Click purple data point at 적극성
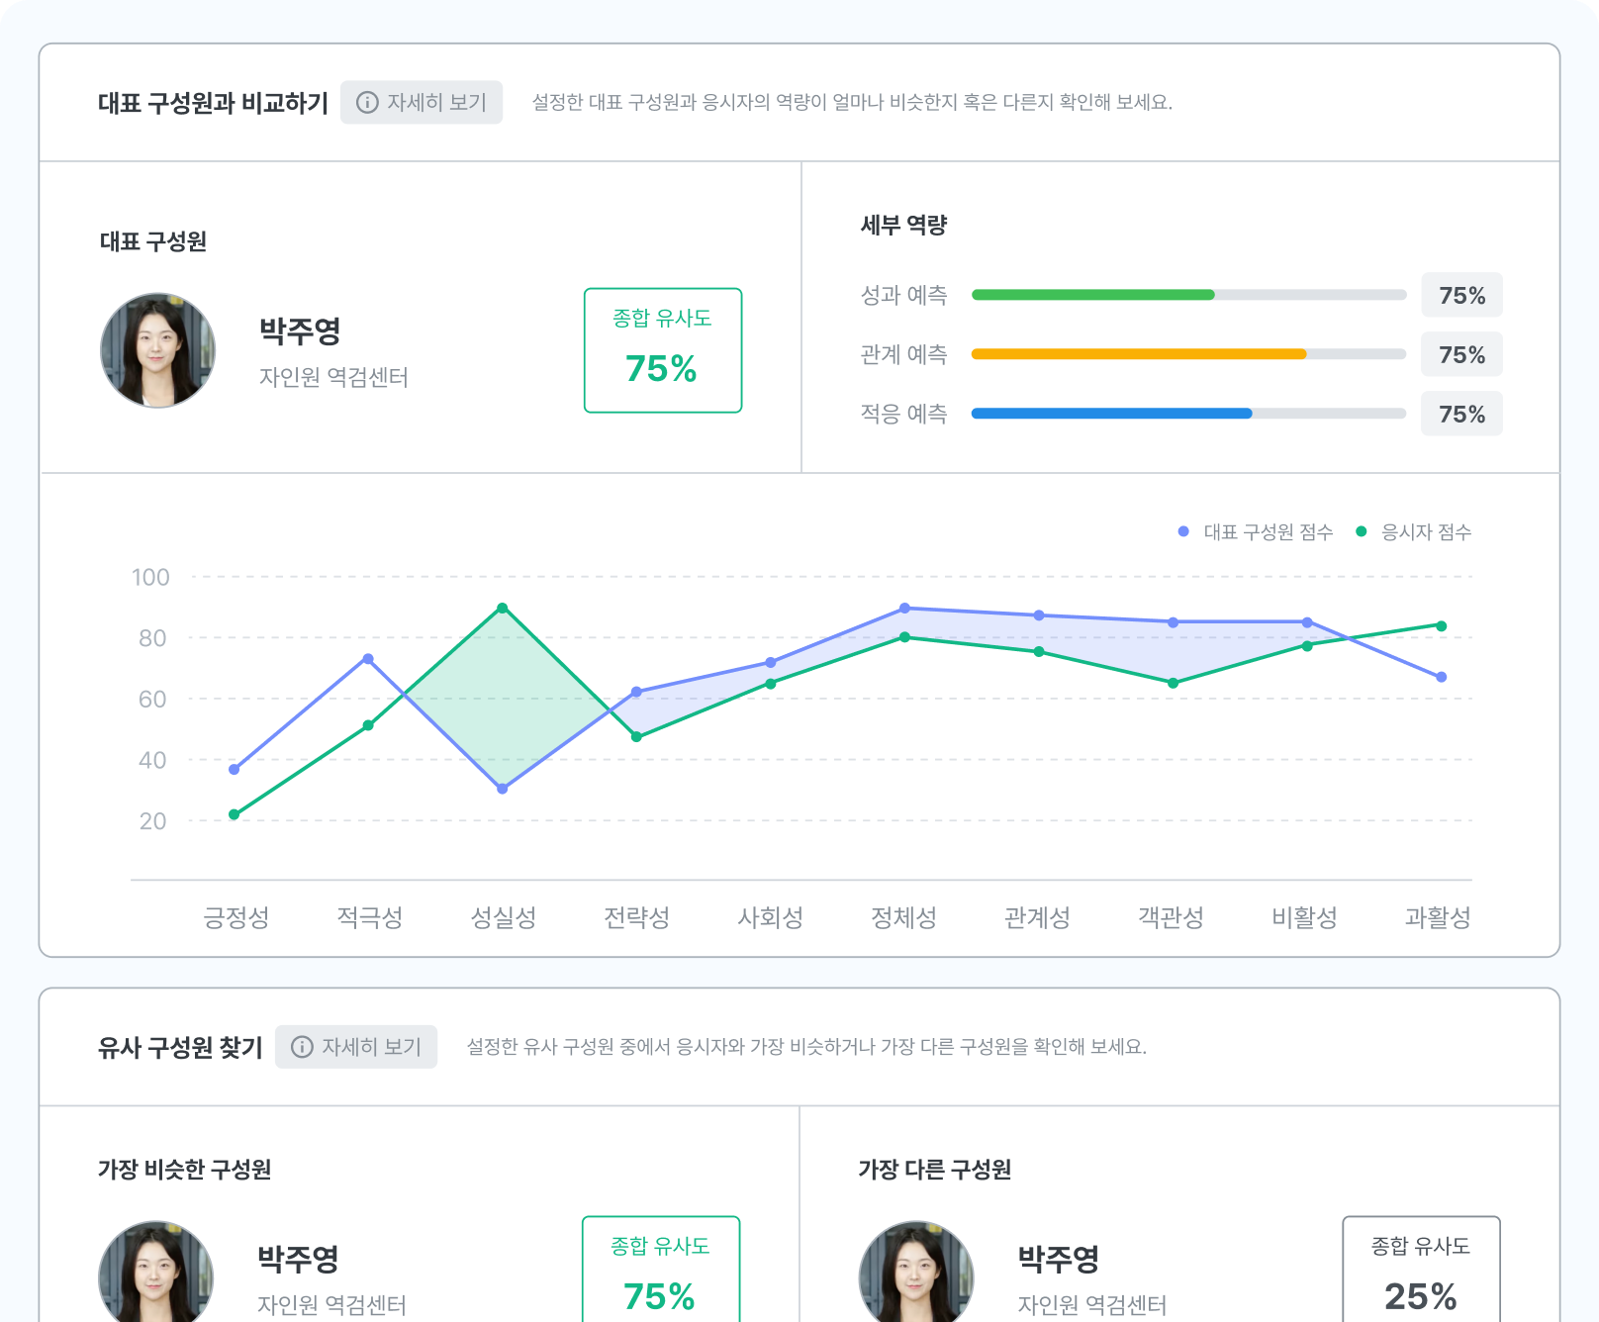Screen dimensions: 1599x1322 pos(368,659)
